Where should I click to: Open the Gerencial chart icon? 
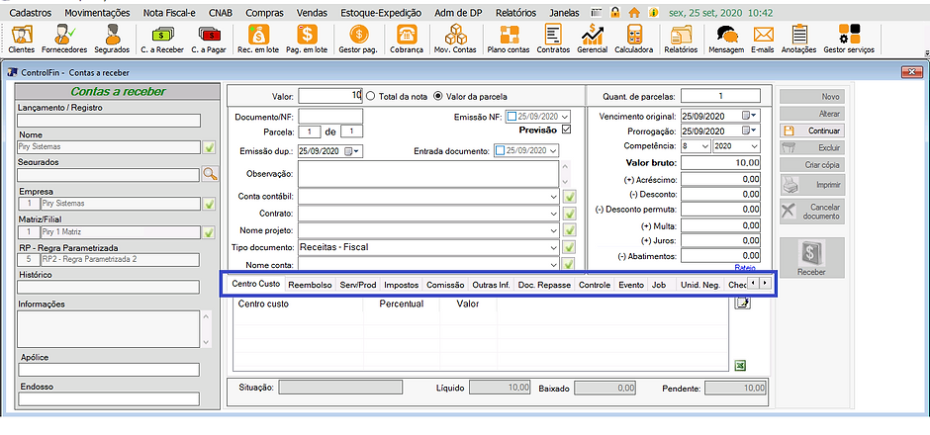click(x=592, y=40)
